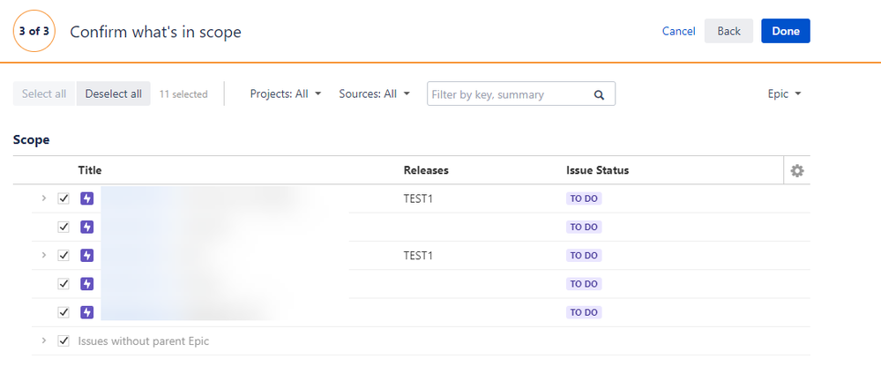Click the Cancel link

click(x=679, y=32)
